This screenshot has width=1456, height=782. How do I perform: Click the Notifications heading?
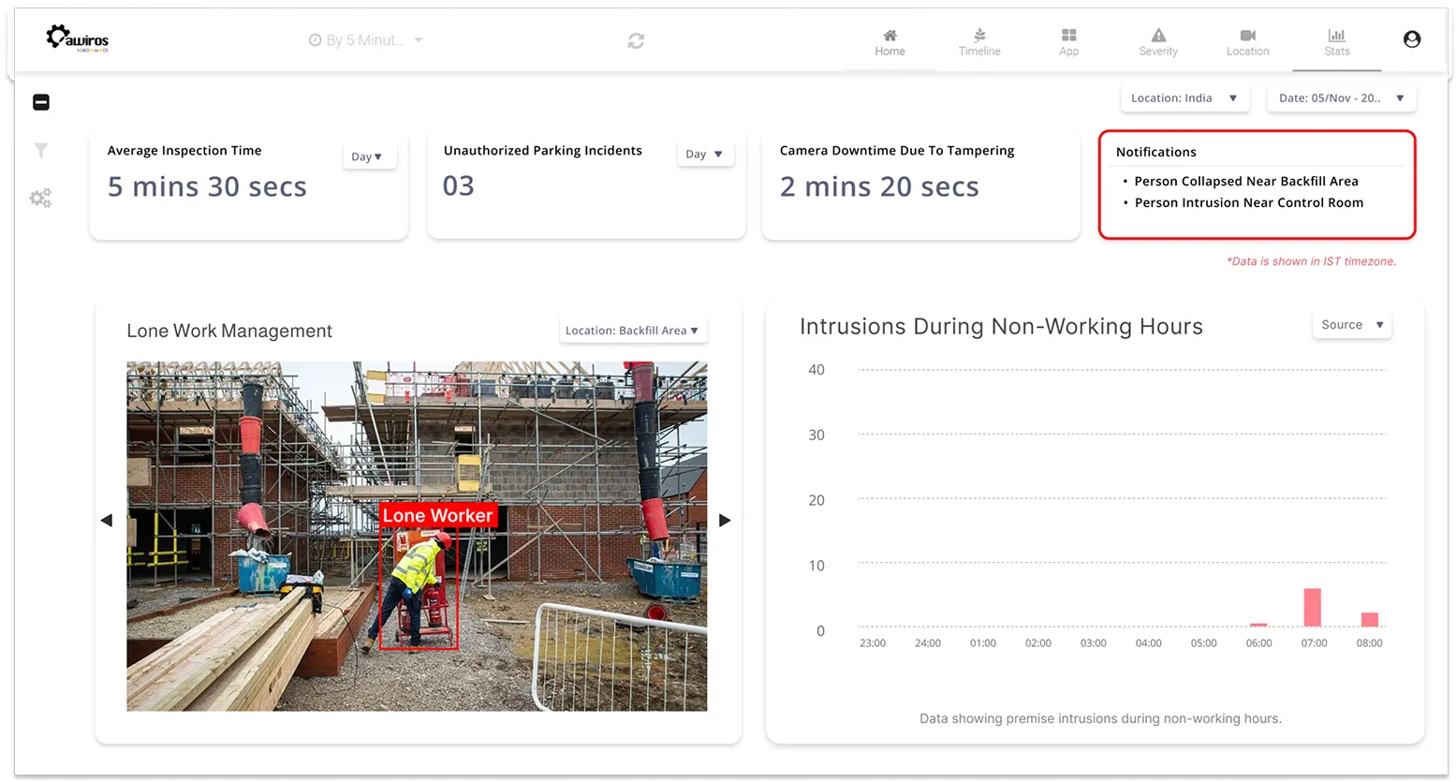coord(1156,152)
